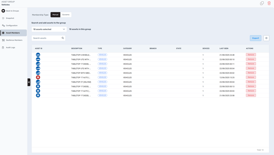The height and width of the screenshot is (155, 274).
Task: Click the '10 assets in this group' text
Action: click(x=80, y=29)
